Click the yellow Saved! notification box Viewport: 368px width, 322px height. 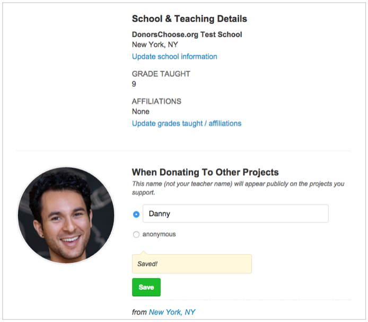(x=192, y=264)
